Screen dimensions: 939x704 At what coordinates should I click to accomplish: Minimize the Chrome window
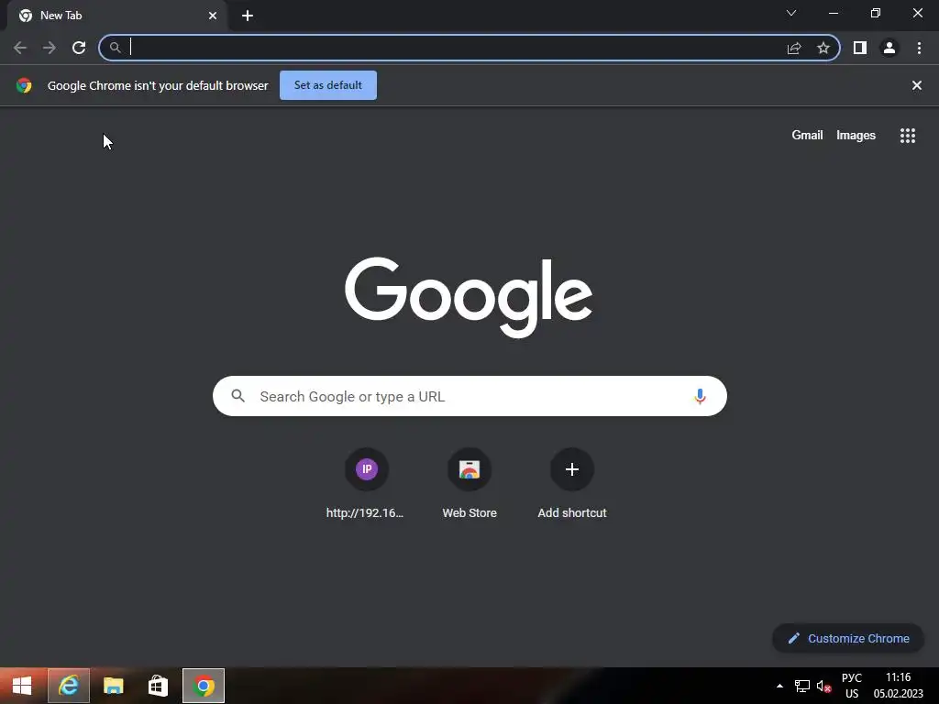tap(834, 13)
